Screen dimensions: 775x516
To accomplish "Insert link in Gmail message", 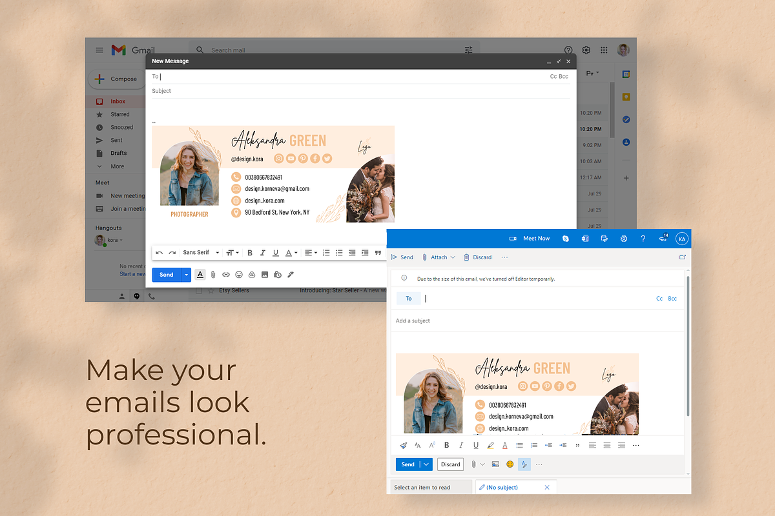I will (226, 275).
